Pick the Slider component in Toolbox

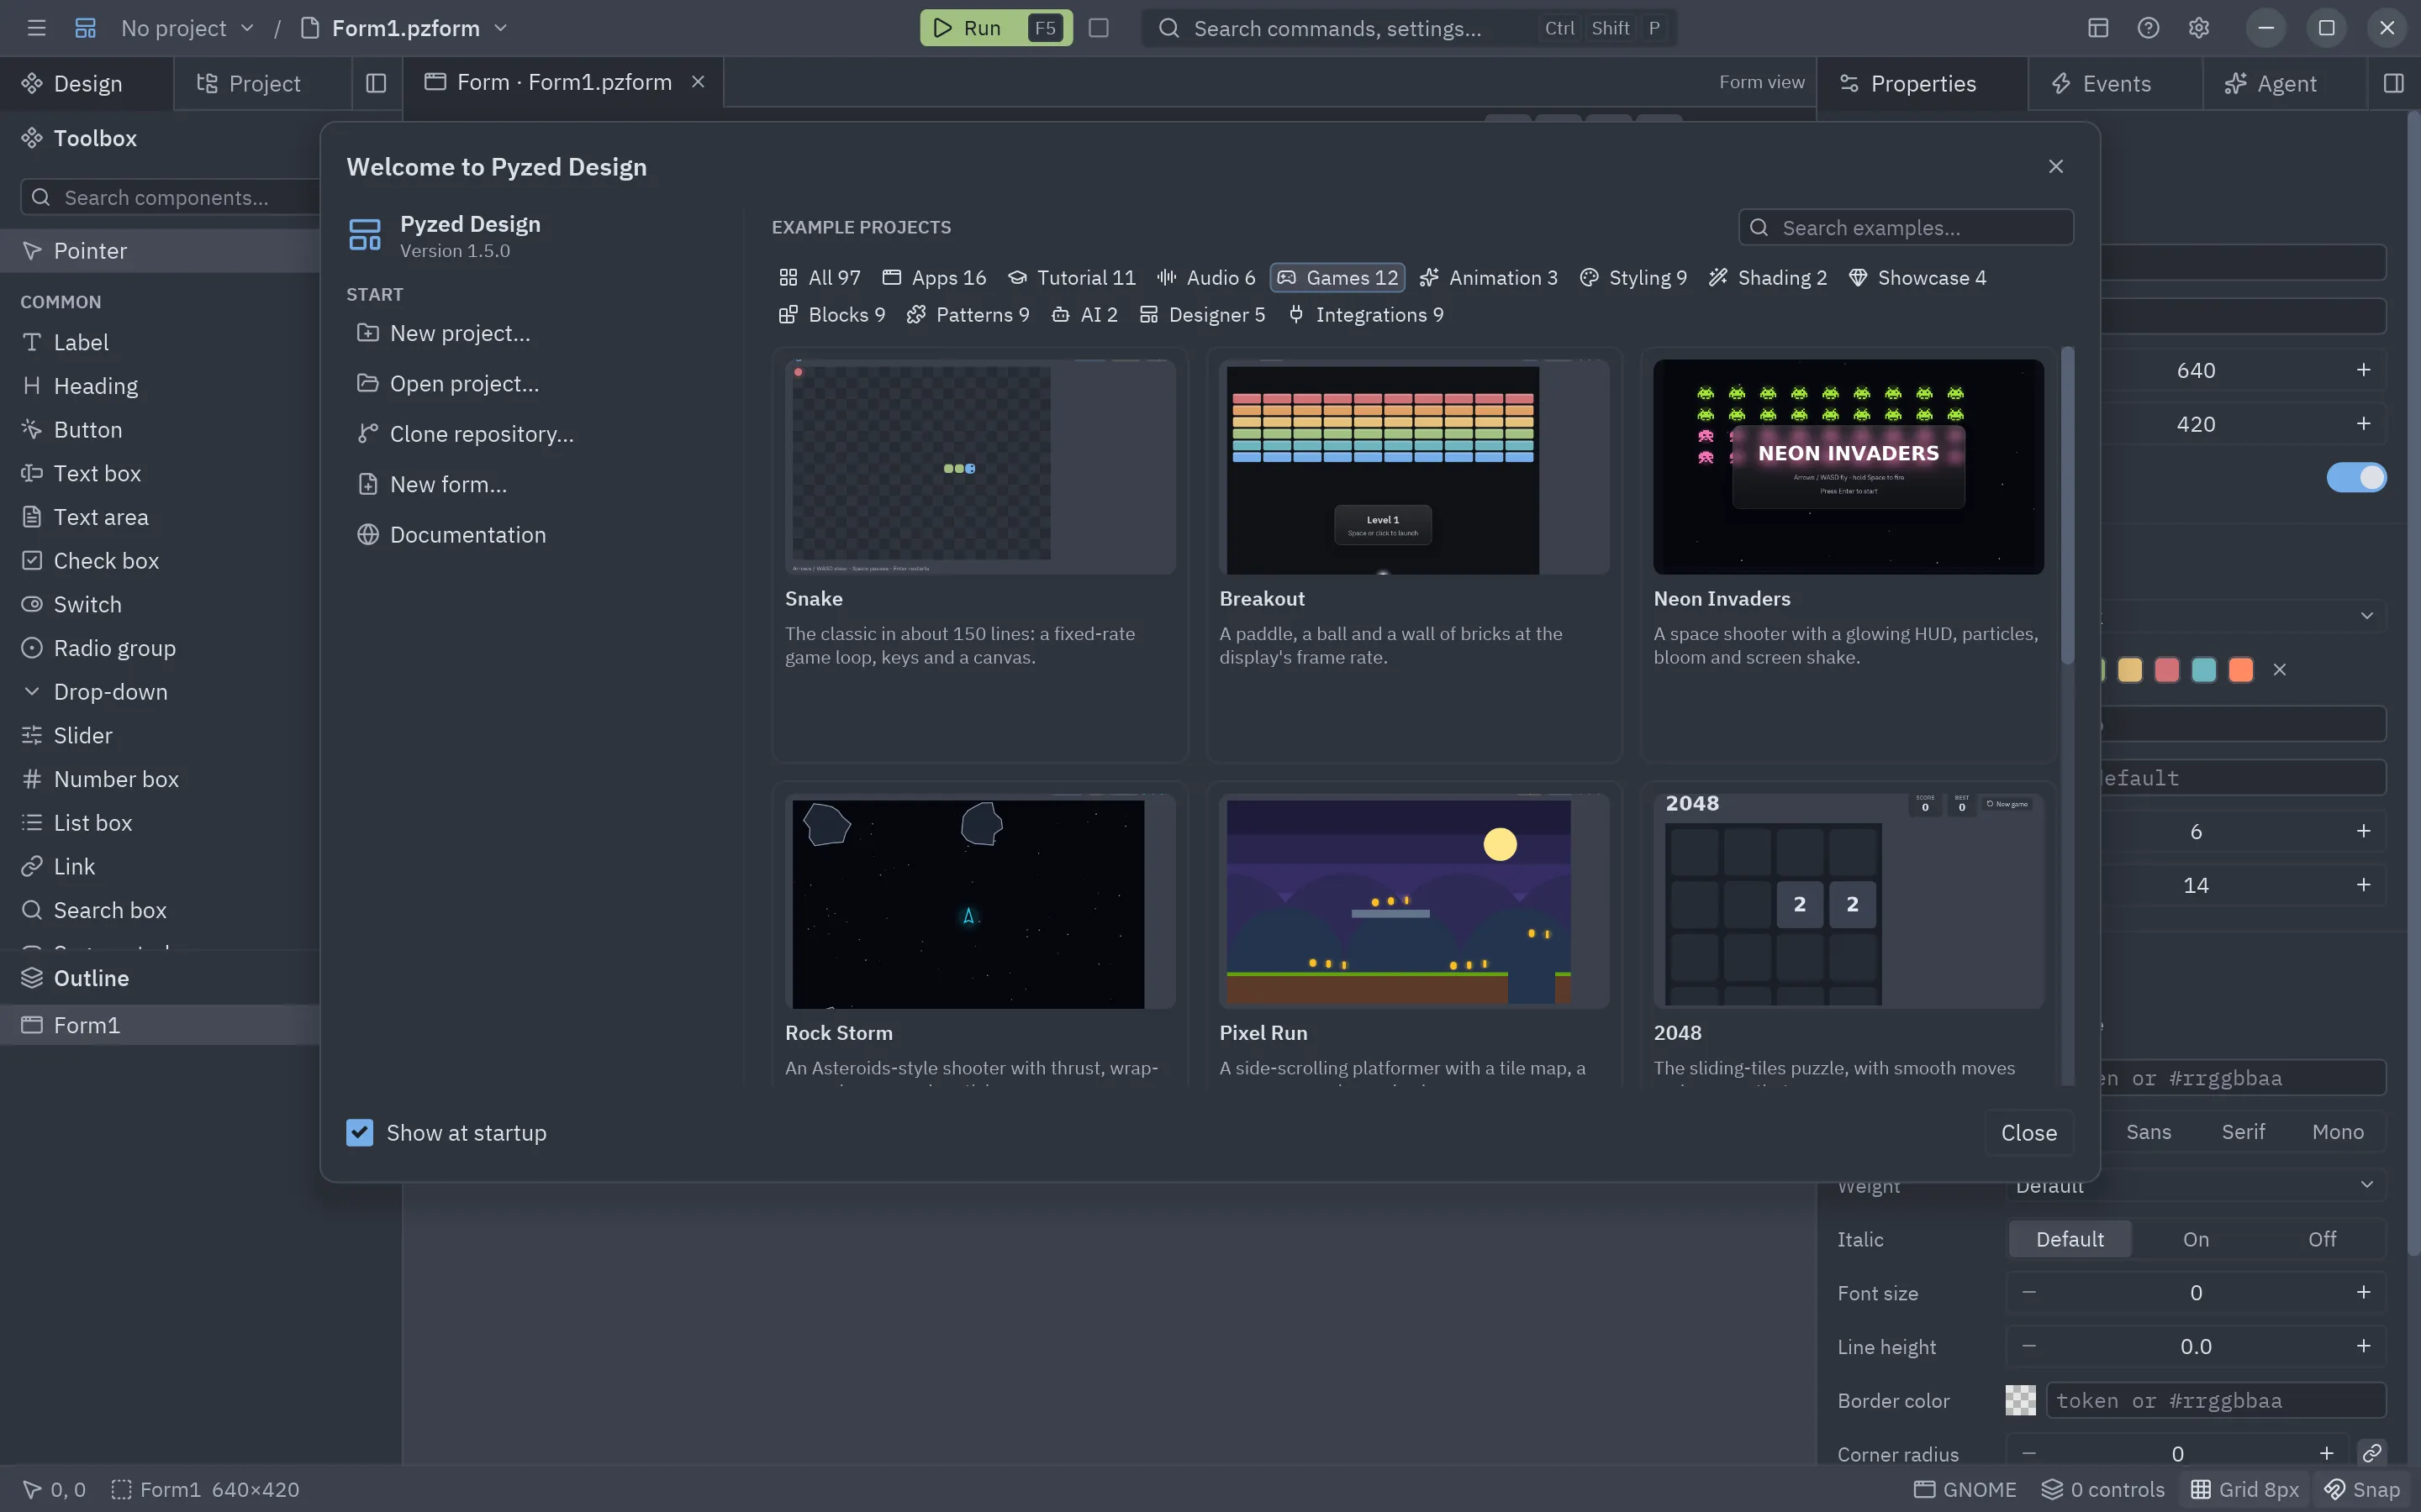pos(160,735)
